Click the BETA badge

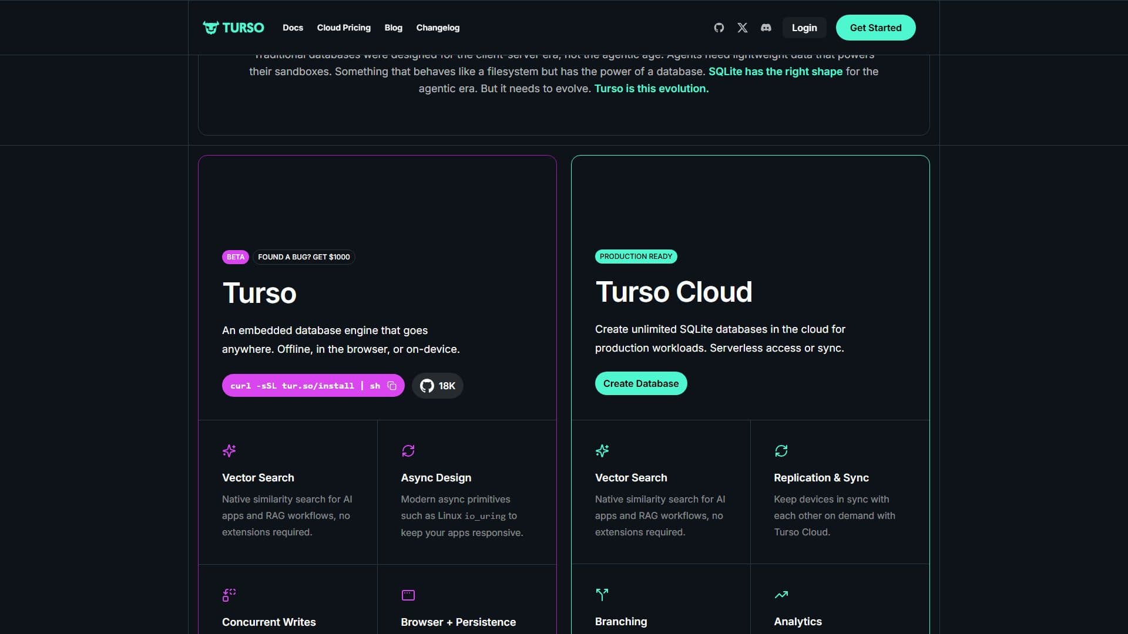tap(236, 257)
